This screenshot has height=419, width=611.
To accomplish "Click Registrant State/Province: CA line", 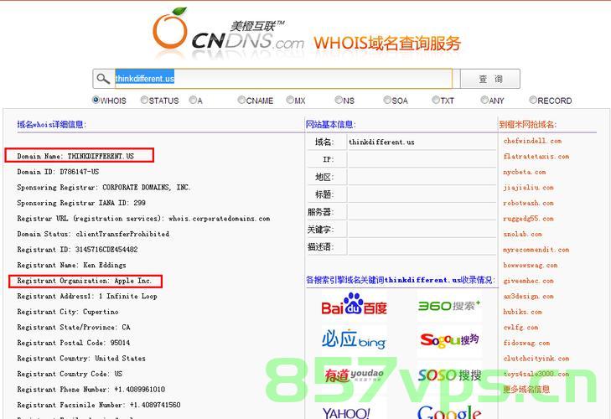I will [74, 328].
